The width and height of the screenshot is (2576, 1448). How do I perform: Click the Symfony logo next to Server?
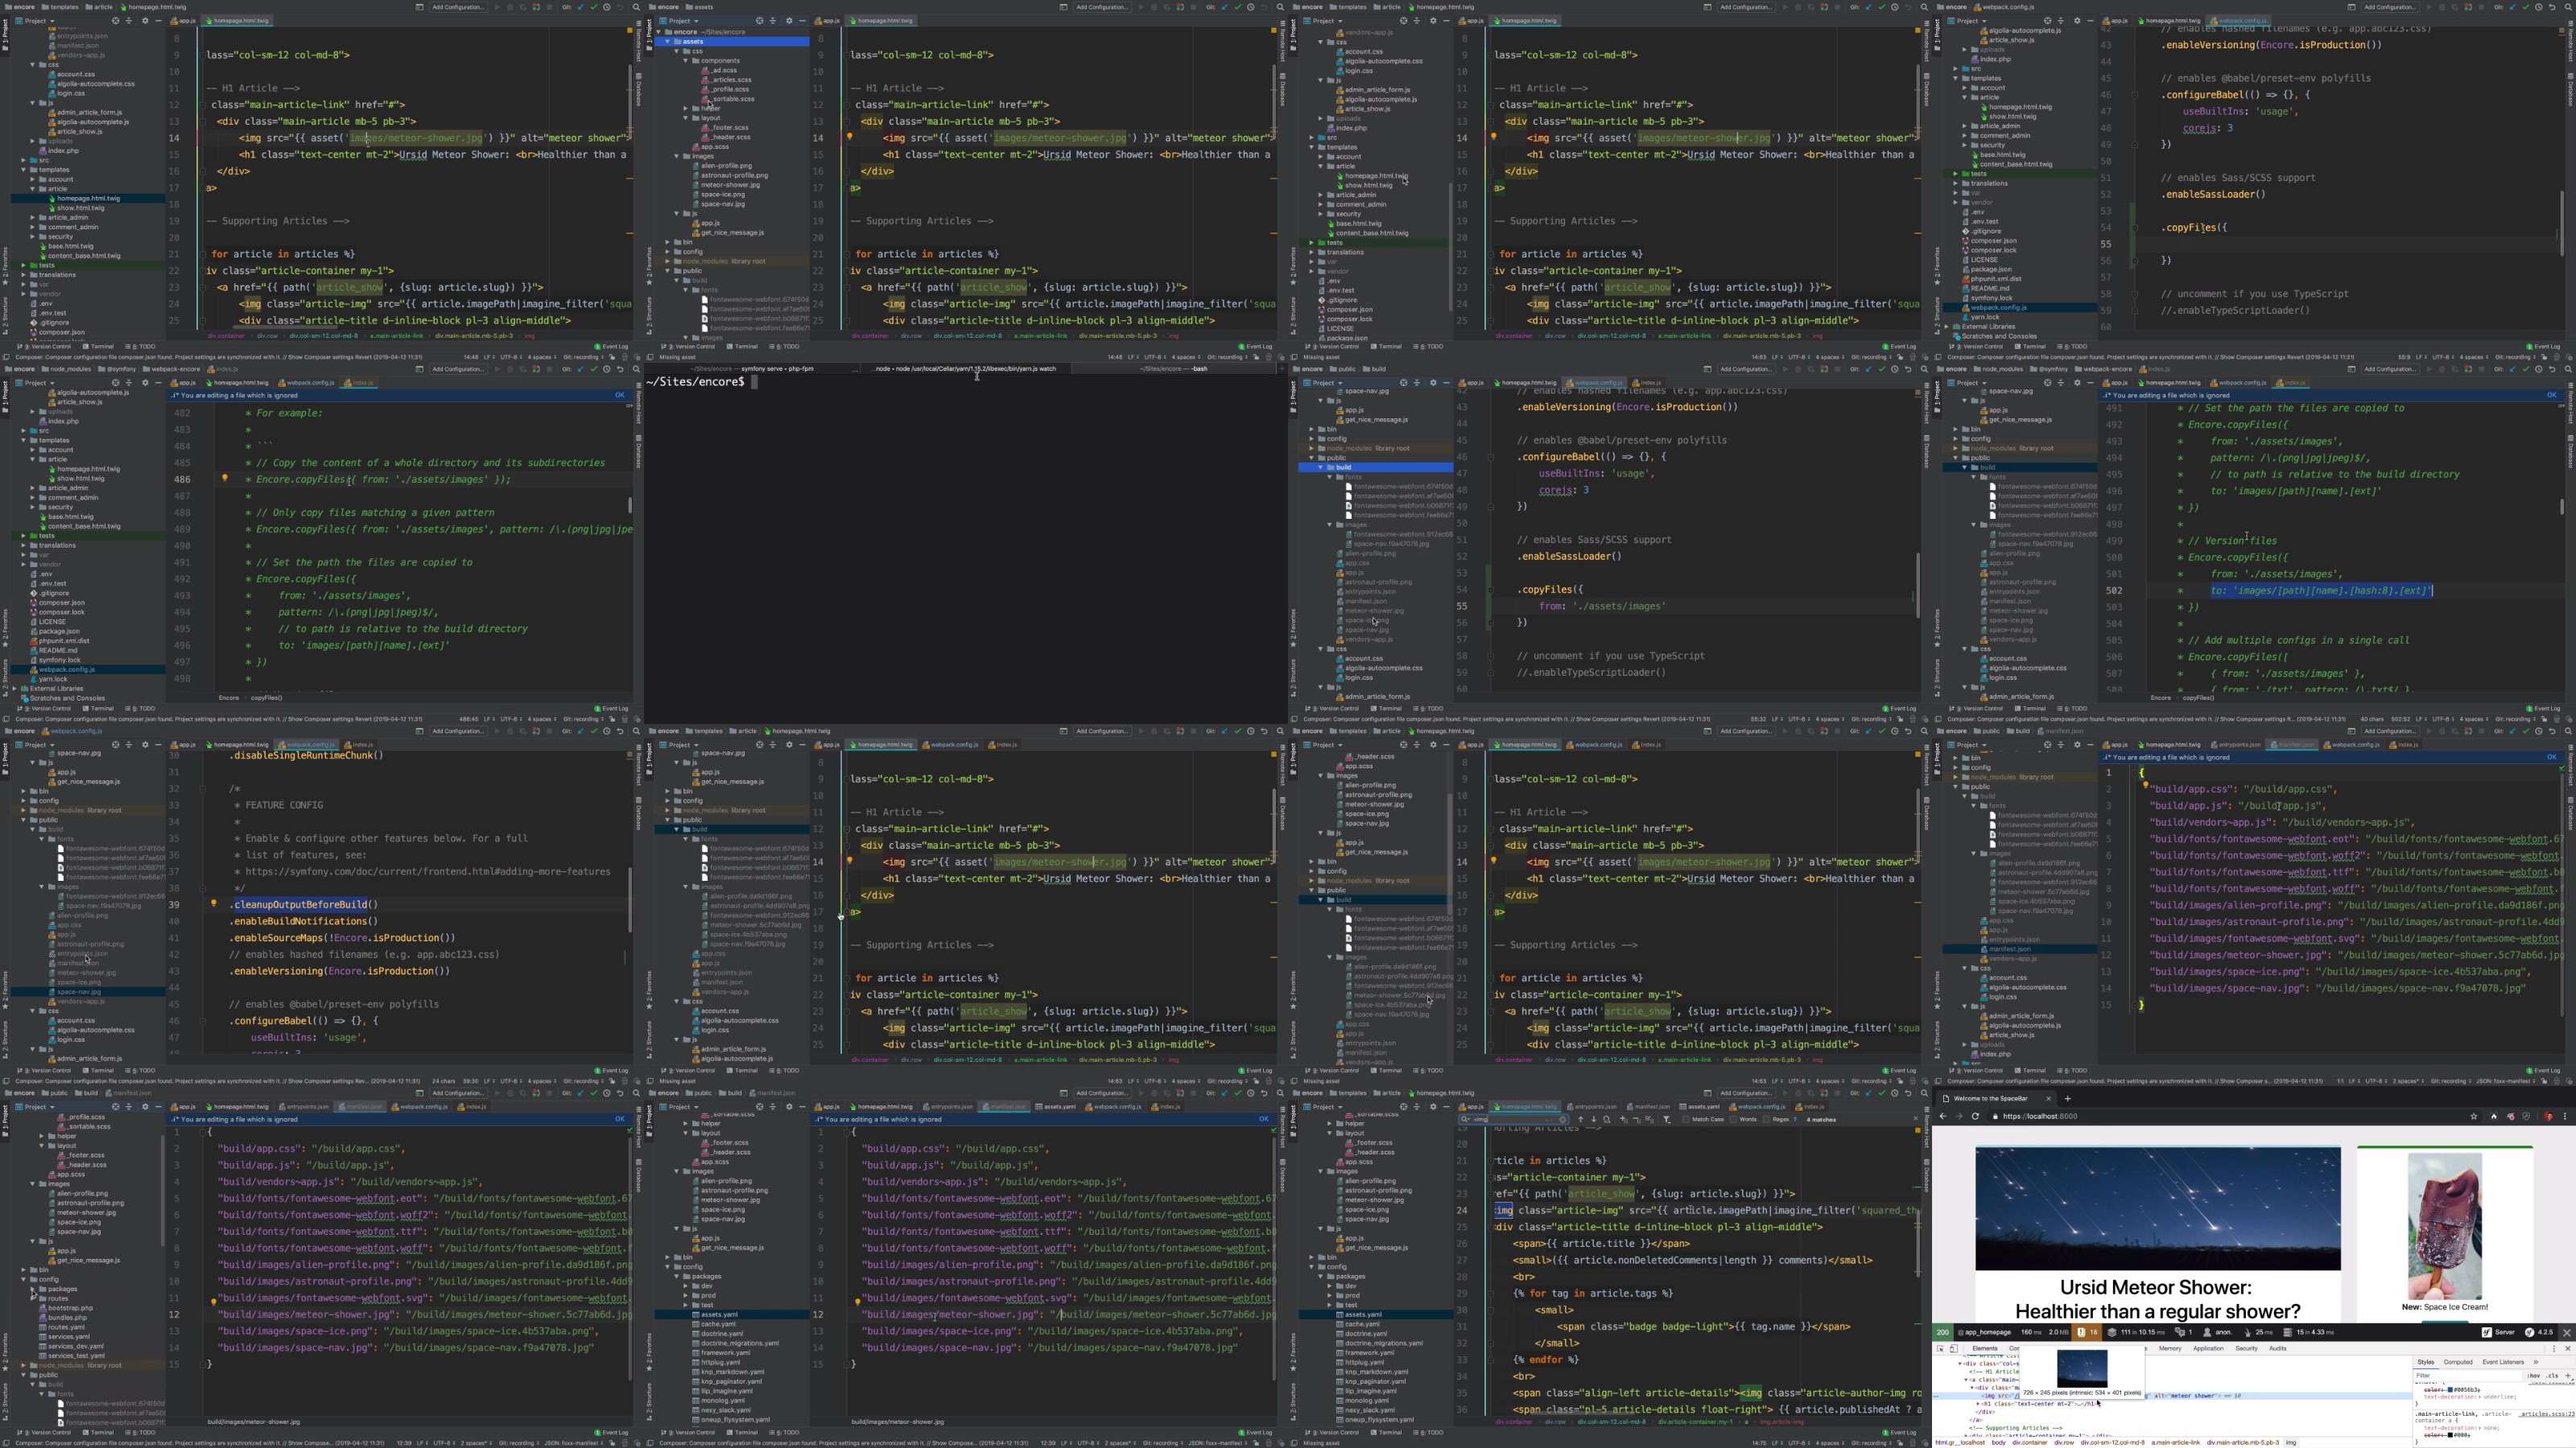click(2486, 1332)
